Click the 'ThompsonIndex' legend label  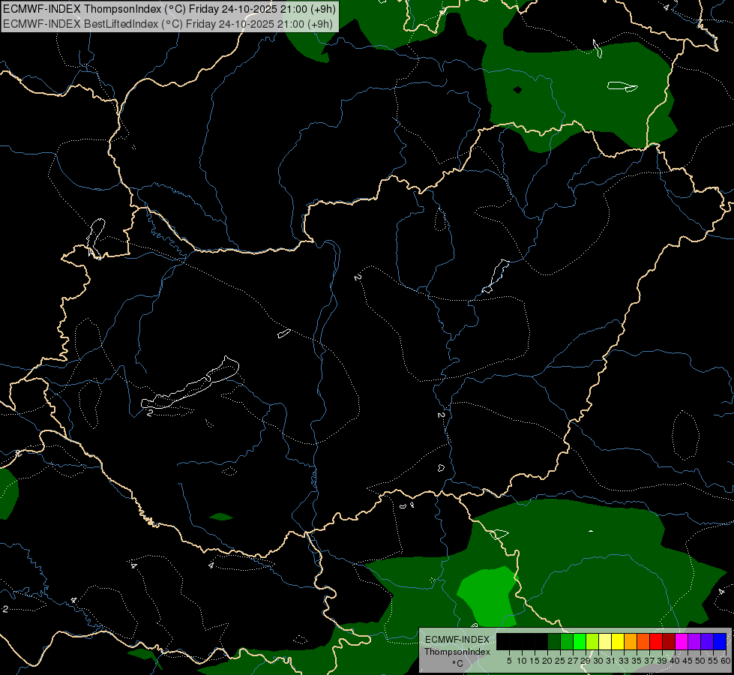click(x=457, y=652)
